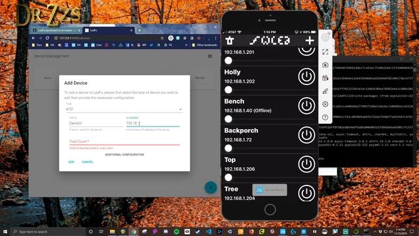
Task: Adjust the Holly brightness slider
Action: tap(228, 90)
